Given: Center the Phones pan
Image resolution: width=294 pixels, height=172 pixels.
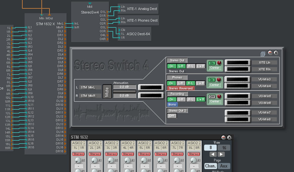Looking at the screenshot, I should (x=214, y=85).
